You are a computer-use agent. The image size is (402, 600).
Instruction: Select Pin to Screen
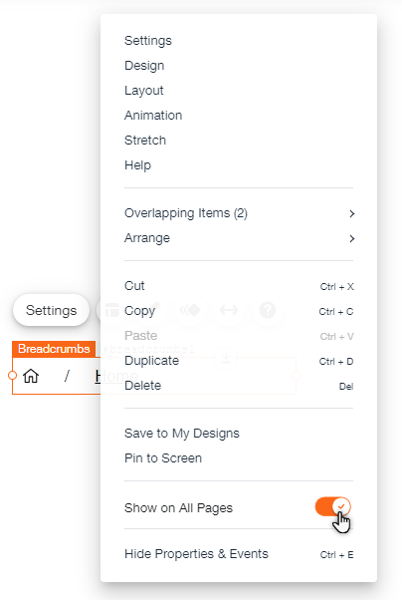pyautogui.click(x=163, y=458)
